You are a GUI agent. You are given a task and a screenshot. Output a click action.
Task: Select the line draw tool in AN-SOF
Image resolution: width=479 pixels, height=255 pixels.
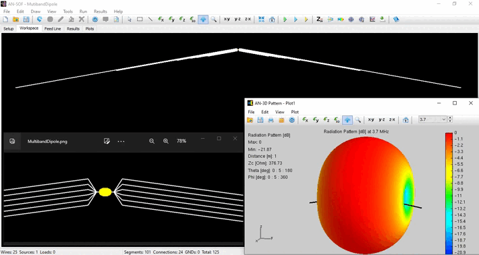pos(150,20)
